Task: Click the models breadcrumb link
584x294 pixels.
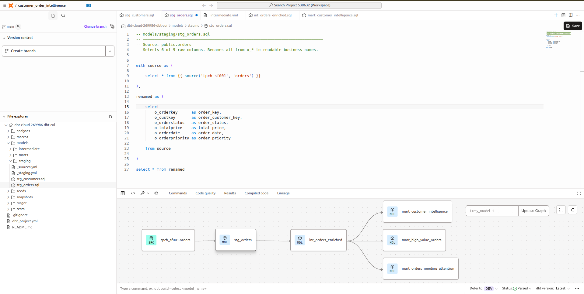Action: pyautogui.click(x=177, y=26)
